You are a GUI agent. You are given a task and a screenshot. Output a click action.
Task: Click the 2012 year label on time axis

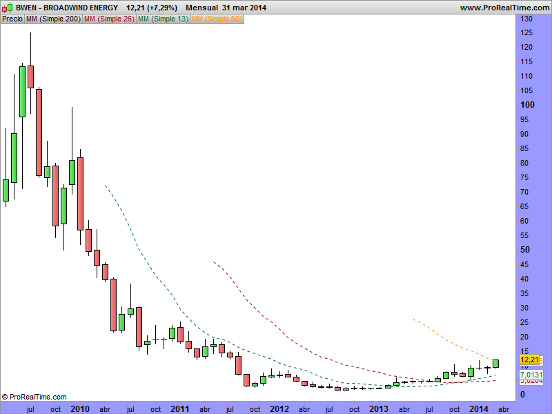pyautogui.click(x=279, y=409)
